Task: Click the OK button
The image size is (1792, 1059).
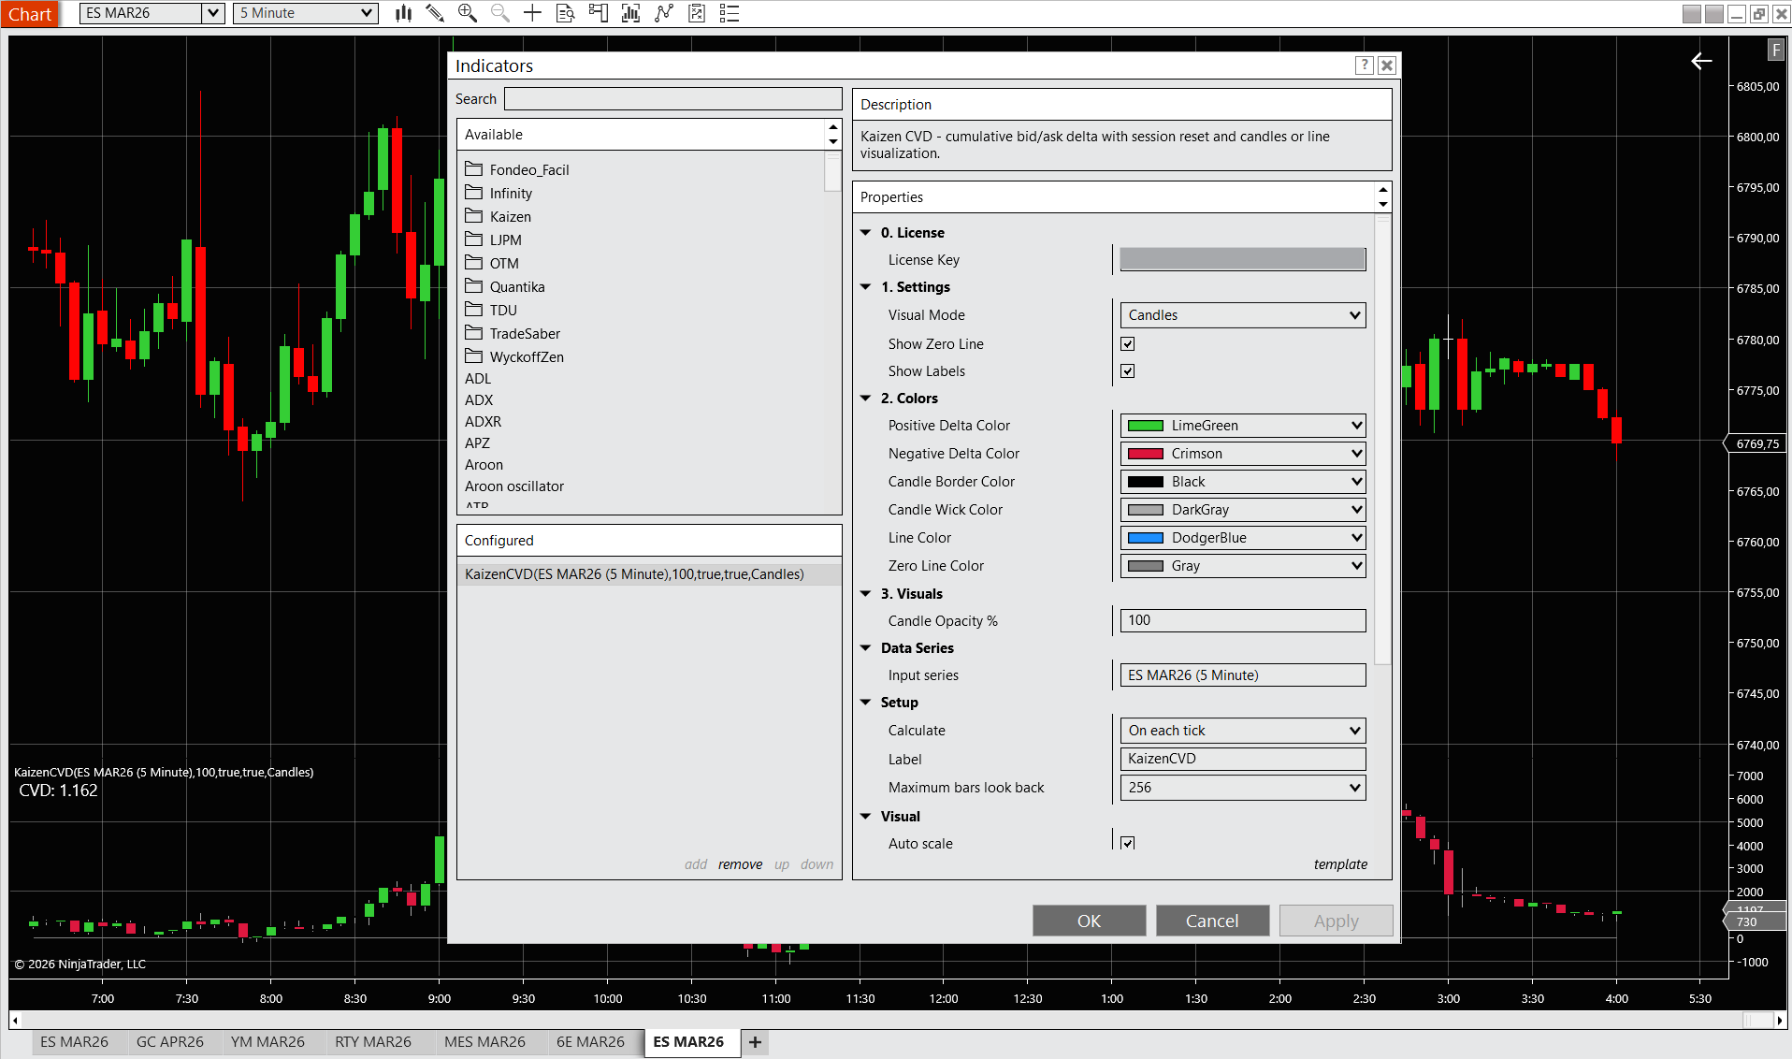Action: (1089, 921)
